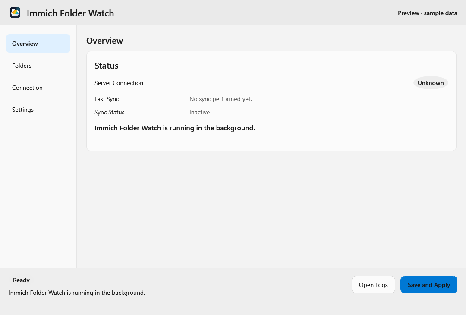Click the Ready status in the footer
Viewport: 466px width, 315px height.
21,280
